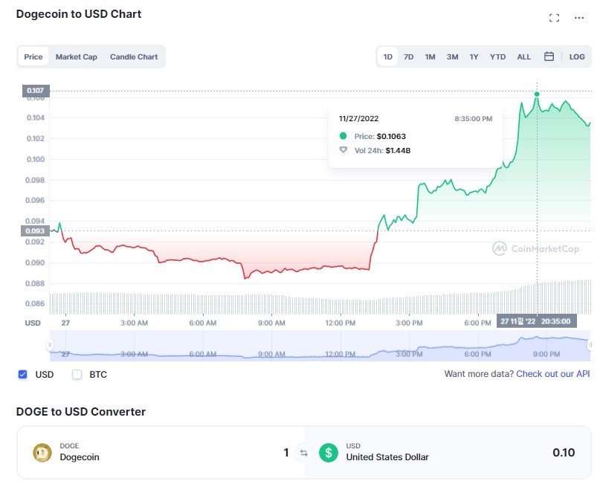Screen dimensions: 603x484
Task: Click the Dogecoin name in converter
Action: click(x=80, y=457)
